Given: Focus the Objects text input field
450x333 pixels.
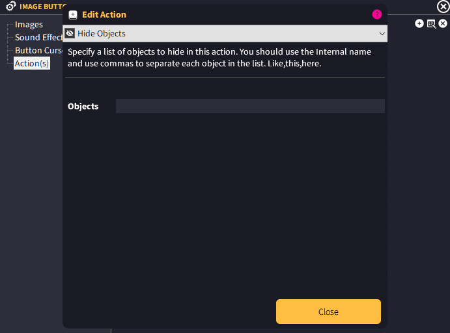Looking at the screenshot, I should pyautogui.click(x=250, y=106).
